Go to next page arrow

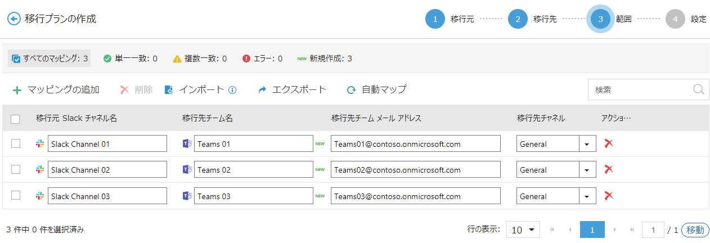615,229
